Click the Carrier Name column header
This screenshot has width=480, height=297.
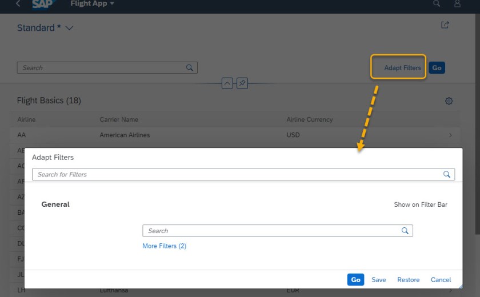[x=119, y=119]
